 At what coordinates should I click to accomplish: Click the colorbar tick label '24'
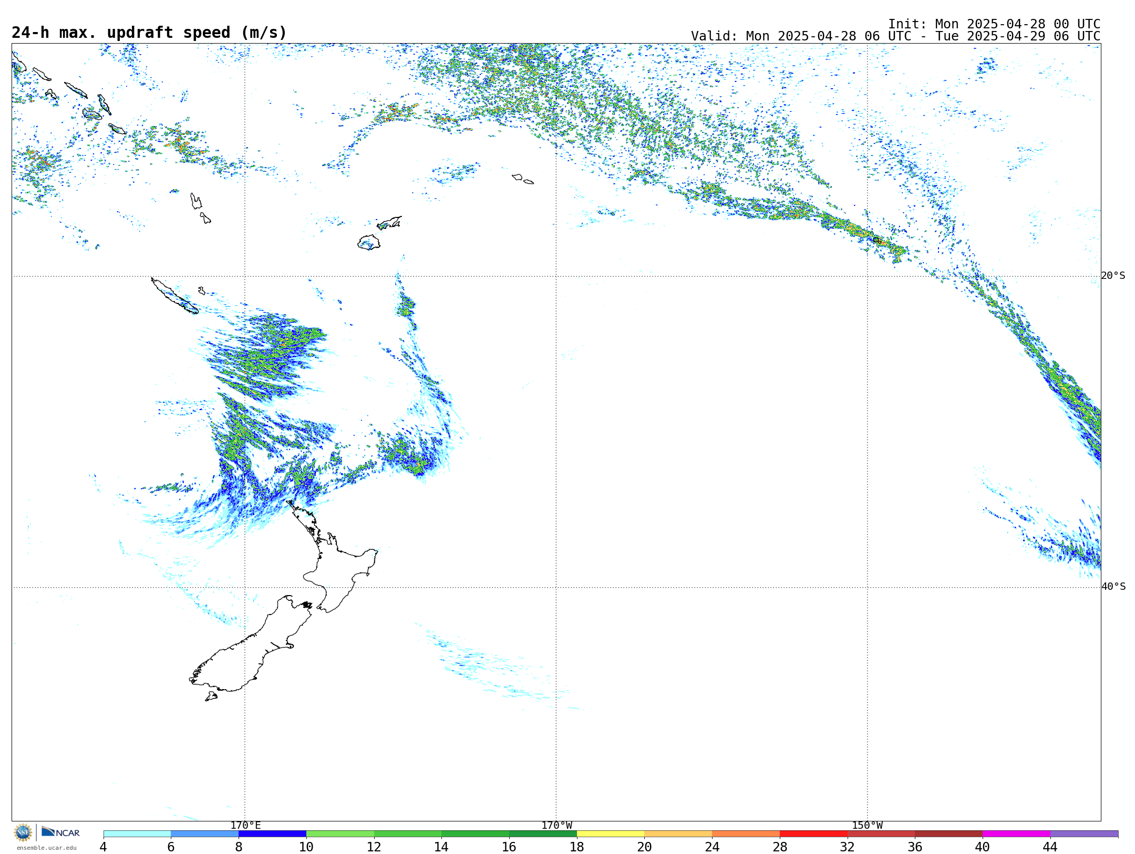(x=712, y=847)
